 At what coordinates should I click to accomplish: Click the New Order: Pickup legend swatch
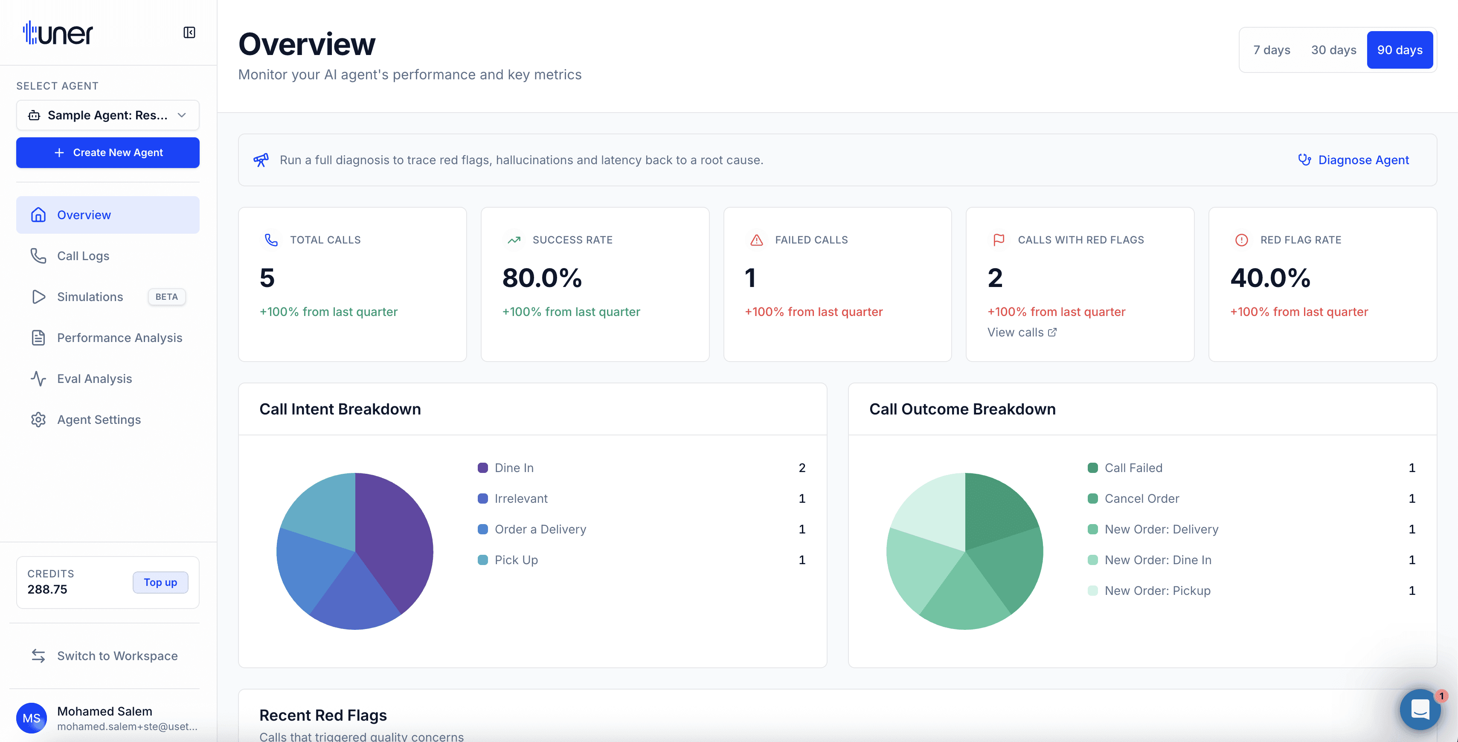tap(1093, 590)
